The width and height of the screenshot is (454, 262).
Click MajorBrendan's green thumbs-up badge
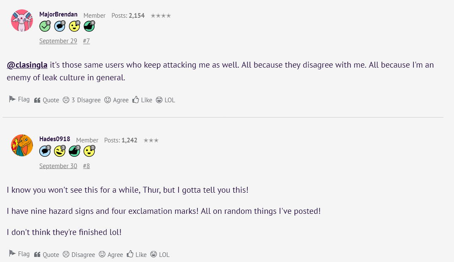point(89,27)
